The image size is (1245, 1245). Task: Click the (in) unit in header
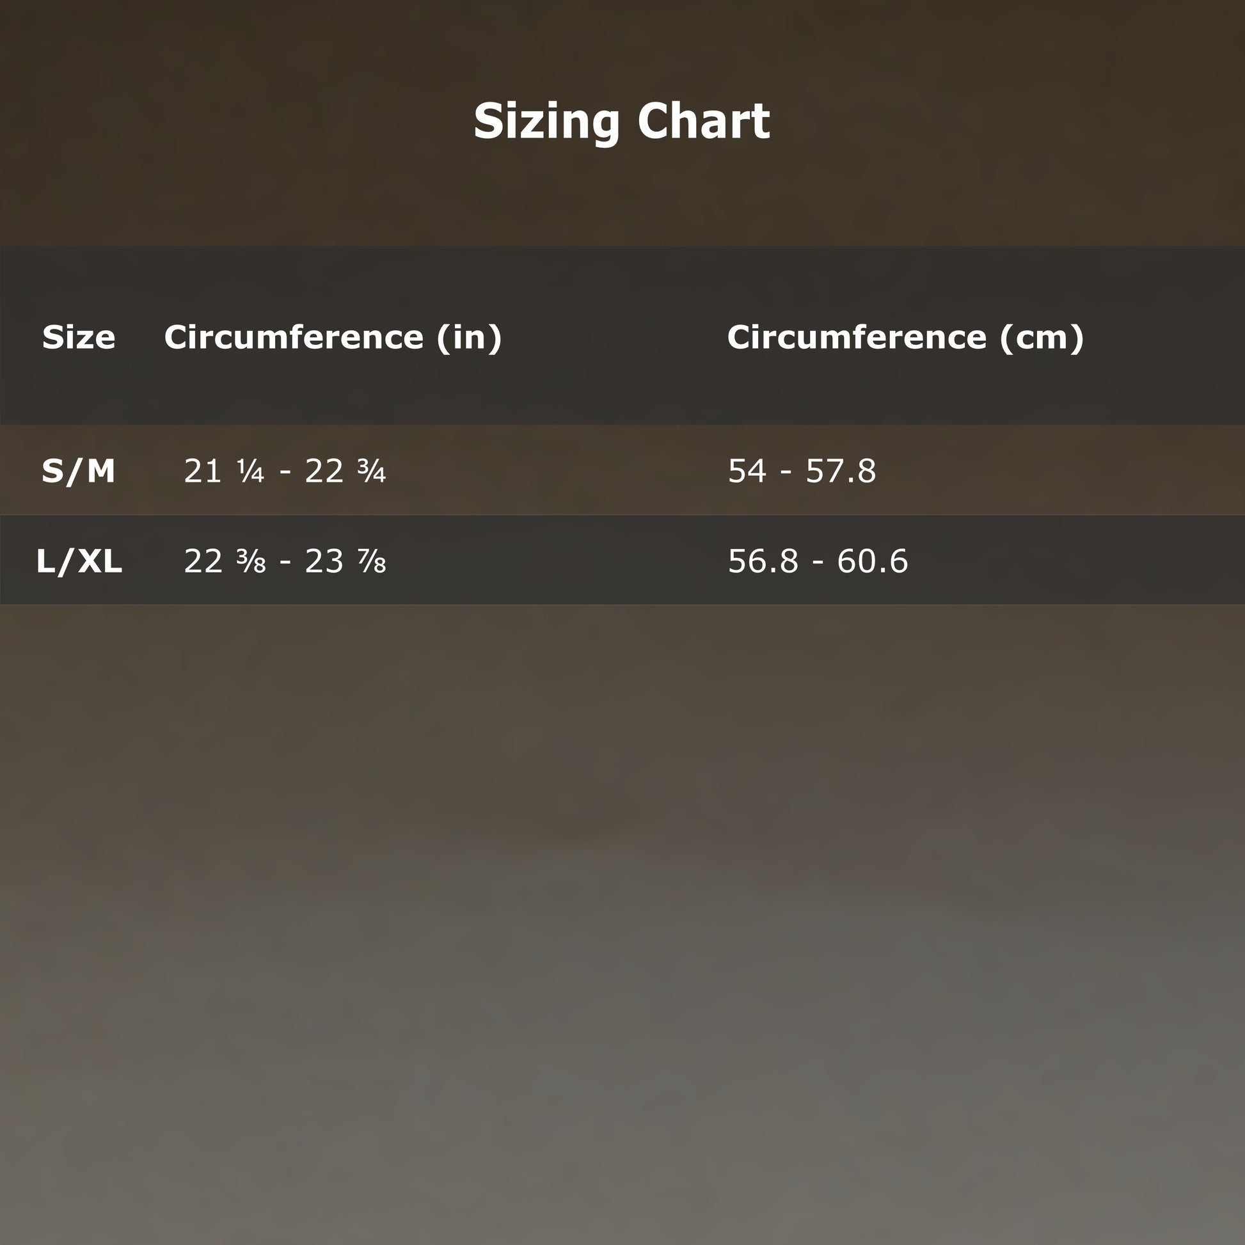[x=469, y=337]
